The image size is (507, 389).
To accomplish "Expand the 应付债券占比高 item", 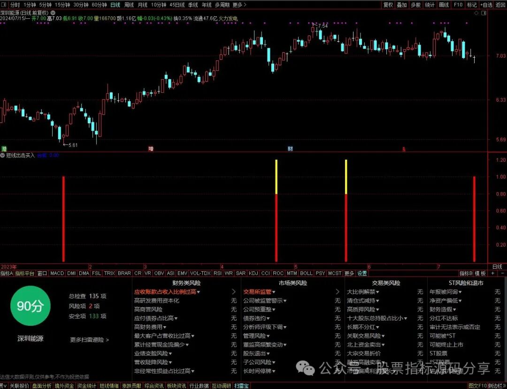I will [156, 318].
